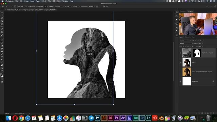The width and height of the screenshot is (217, 122).
Task: Toggle the warp mode icon in options bar
Action: pyautogui.click(x=97, y=6)
